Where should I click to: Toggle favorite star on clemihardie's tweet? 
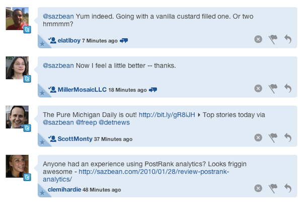pos(42,193)
